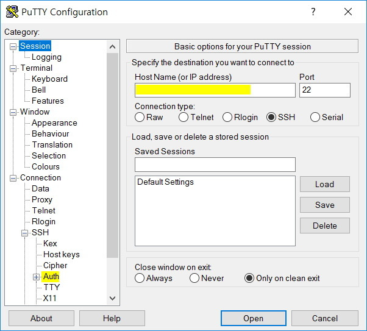Click the Save session button
Viewport: 367px width, 331px height.
[325, 205]
